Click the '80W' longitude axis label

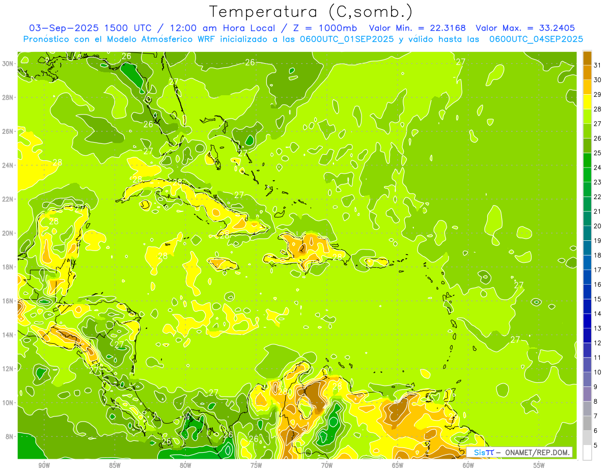185,465
